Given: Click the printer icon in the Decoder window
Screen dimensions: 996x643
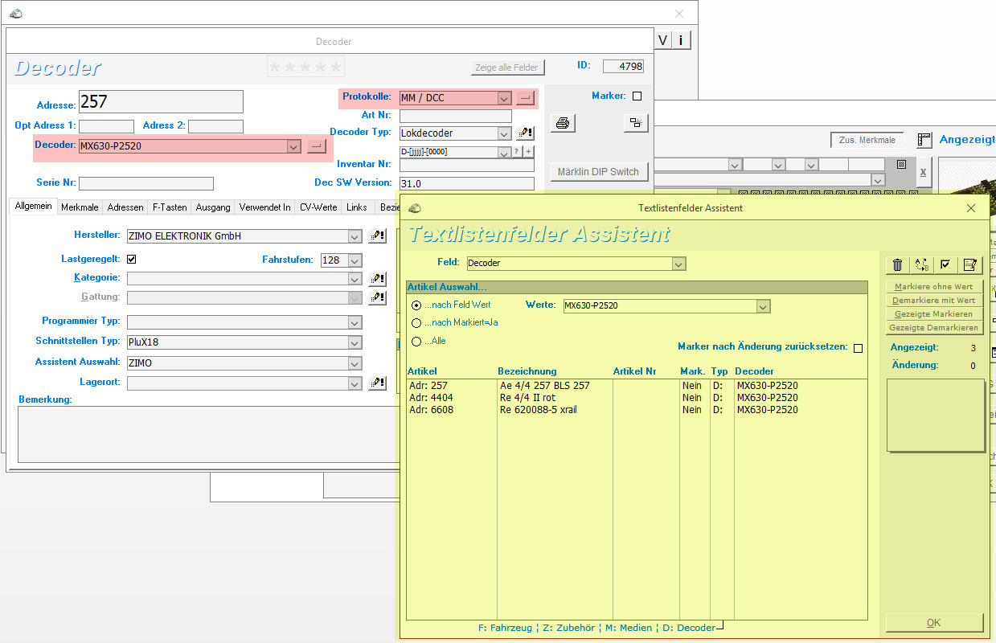Looking at the screenshot, I should [x=563, y=123].
